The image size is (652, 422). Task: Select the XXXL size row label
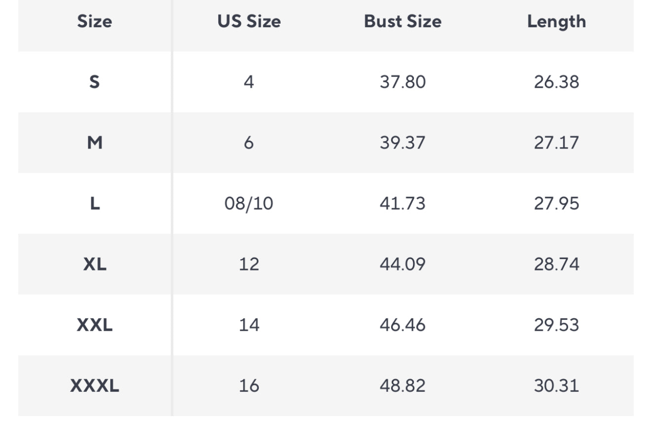coord(94,385)
